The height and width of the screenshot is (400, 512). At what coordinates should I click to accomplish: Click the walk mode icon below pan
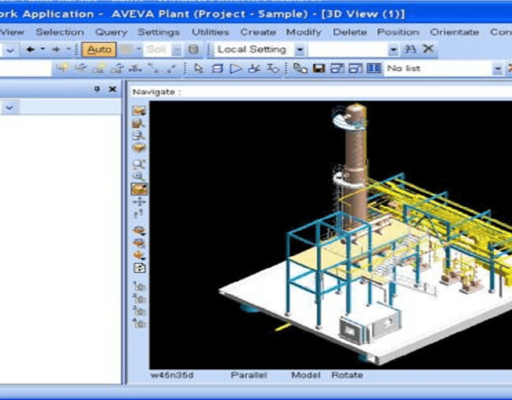[x=139, y=214]
